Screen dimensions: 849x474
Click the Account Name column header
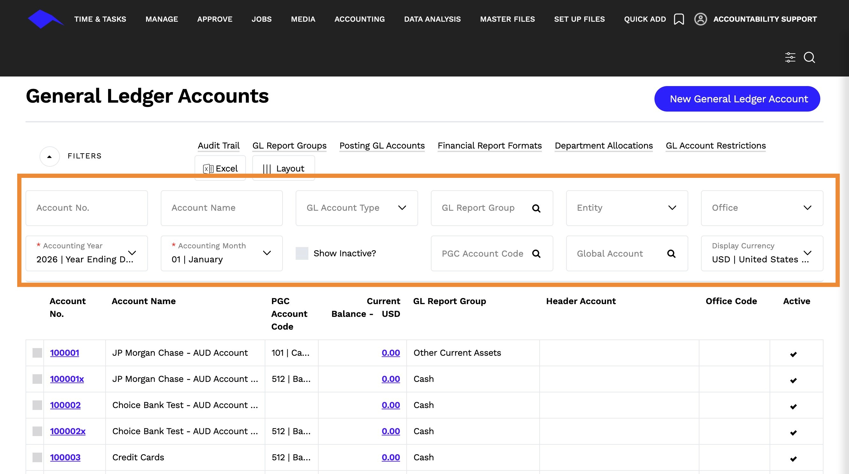(144, 301)
